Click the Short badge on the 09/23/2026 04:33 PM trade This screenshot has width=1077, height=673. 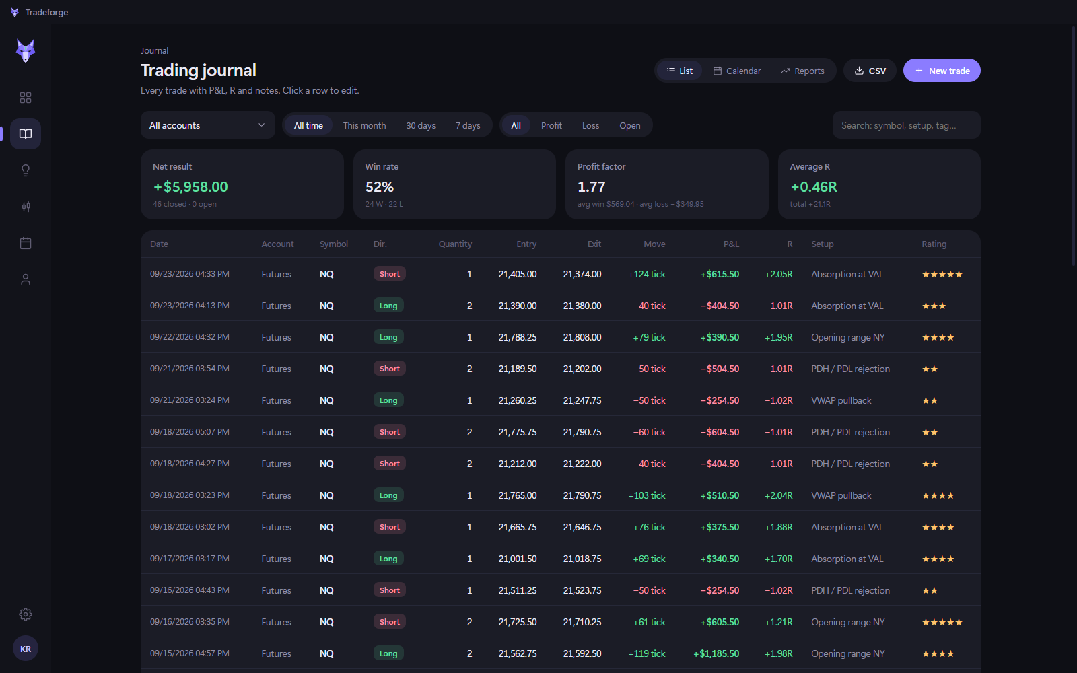[389, 274]
